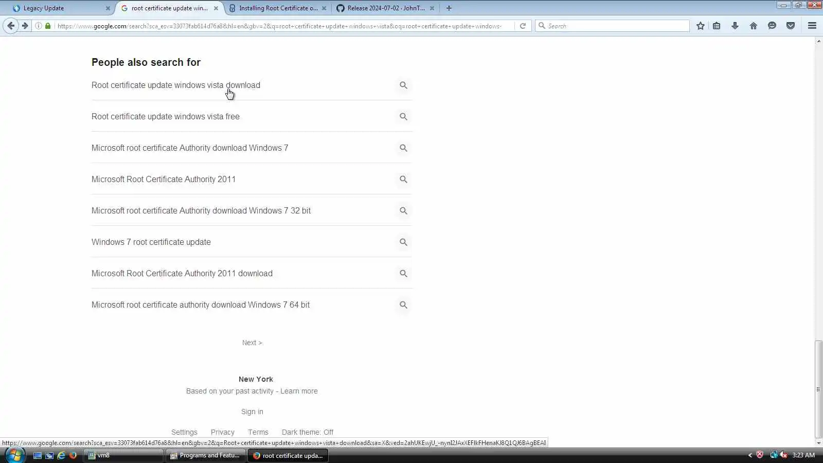Click search icon beside 'vista download' suggestion
This screenshot has width=823, height=463.
pyautogui.click(x=404, y=85)
